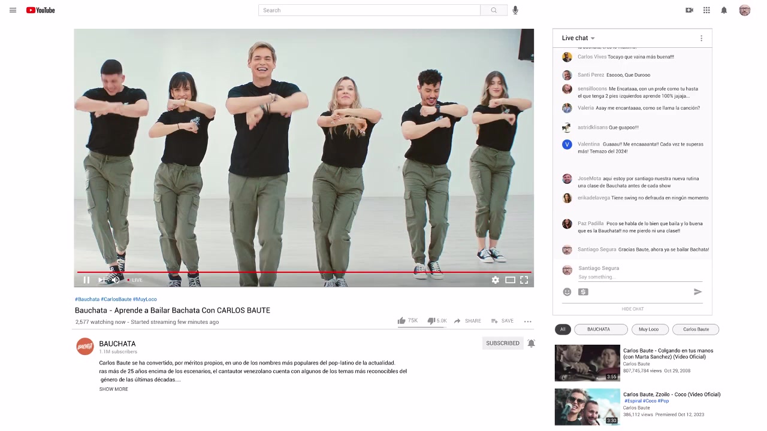Open the emoji picker in chat
Screen dimensions: 767x431
(567, 292)
